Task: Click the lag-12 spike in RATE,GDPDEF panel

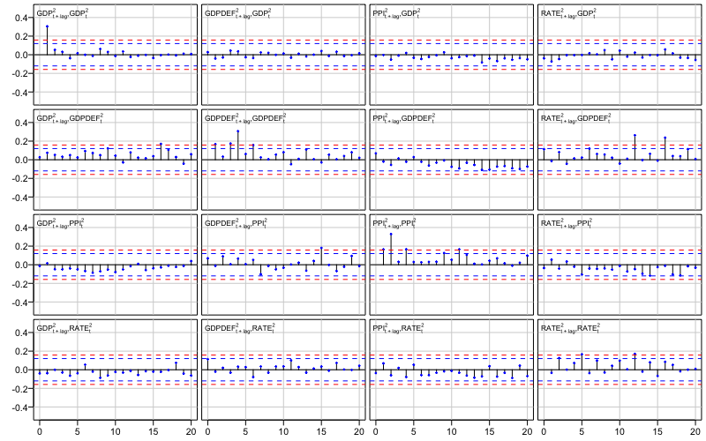Action: (635, 147)
